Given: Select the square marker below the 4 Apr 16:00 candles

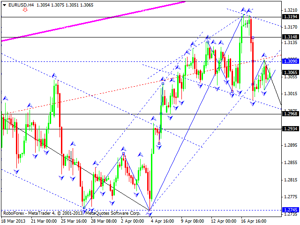Looking at the screenshot, I should click(x=159, y=143).
